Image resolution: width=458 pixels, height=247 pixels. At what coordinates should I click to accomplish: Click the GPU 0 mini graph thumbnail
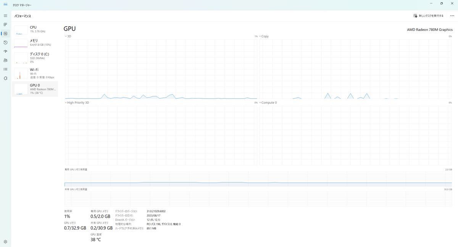[x=21, y=89]
